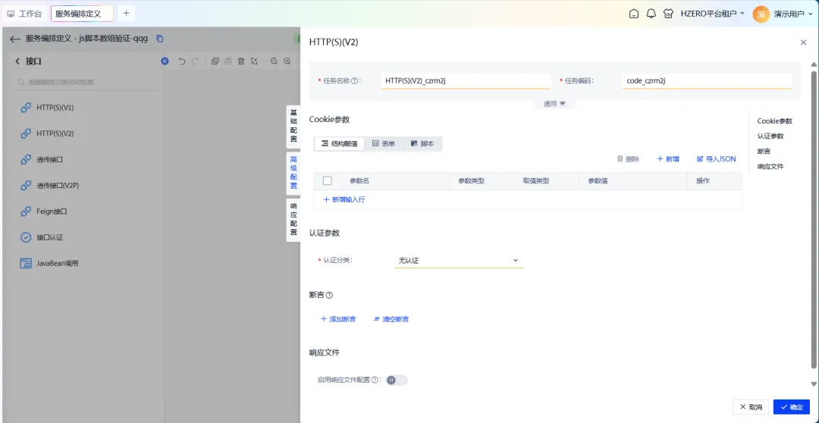Click the help icon next to 任务名称

click(354, 81)
